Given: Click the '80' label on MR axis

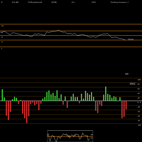Looking at the screenshot, I should 139,84.
